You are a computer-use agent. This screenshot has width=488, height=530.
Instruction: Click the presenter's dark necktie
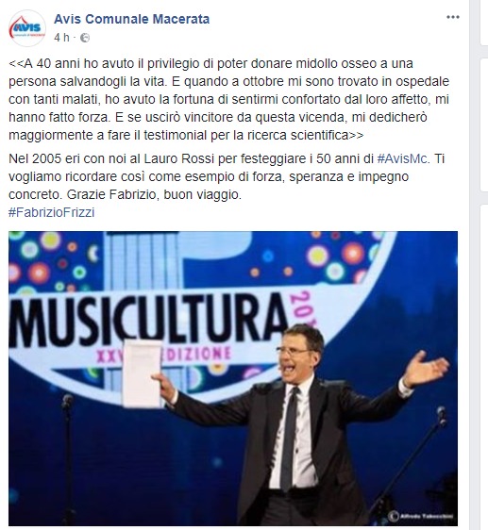(288, 439)
